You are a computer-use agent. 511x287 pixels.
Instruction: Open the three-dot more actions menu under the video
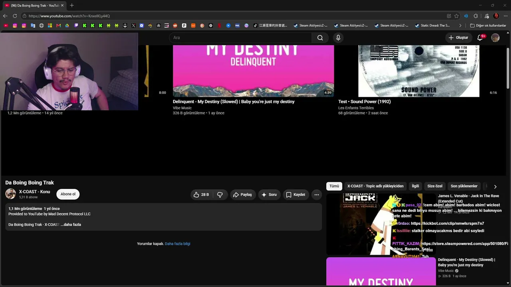click(317, 195)
